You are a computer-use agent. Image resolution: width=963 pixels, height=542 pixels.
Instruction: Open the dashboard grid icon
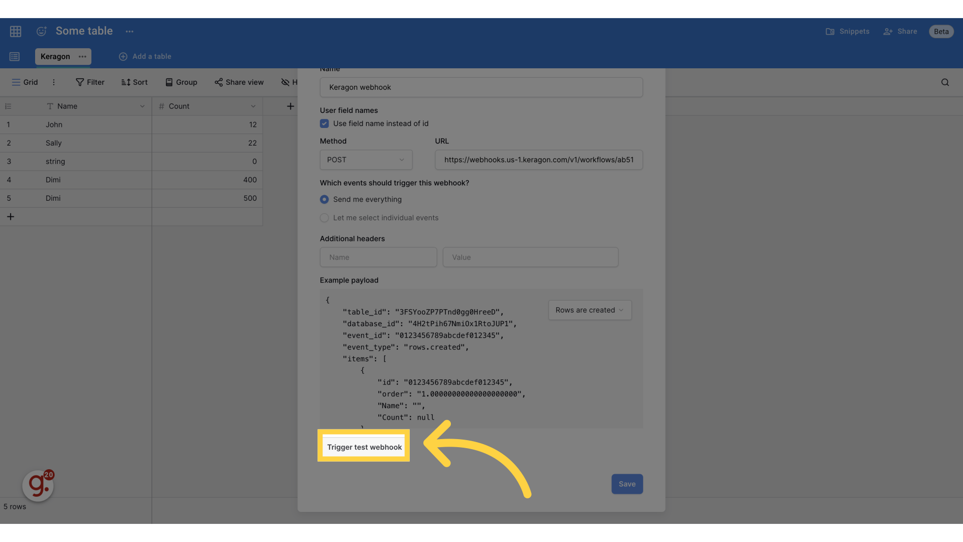click(16, 31)
